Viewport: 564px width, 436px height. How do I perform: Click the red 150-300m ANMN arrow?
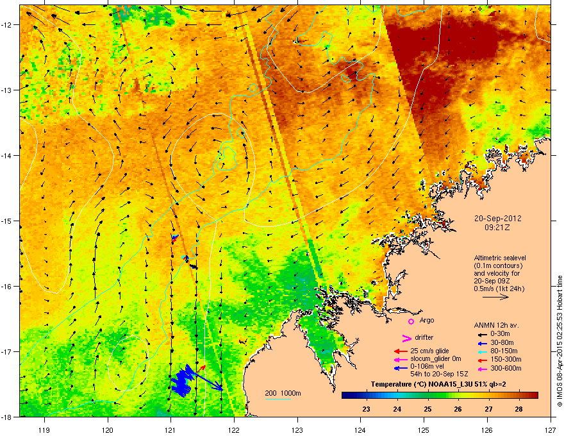tap(482, 360)
